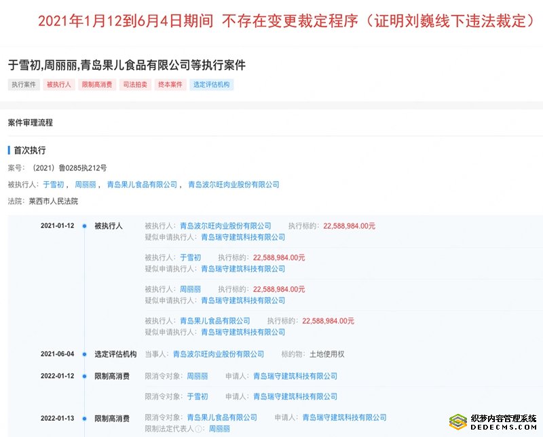
Task: Click the 土地使用权 标的物 value
Action: [x=327, y=354]
